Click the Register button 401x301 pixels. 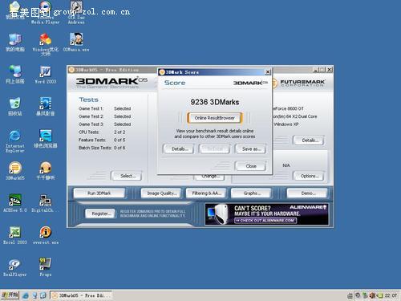pyautogui.click(x=100, y=214)
